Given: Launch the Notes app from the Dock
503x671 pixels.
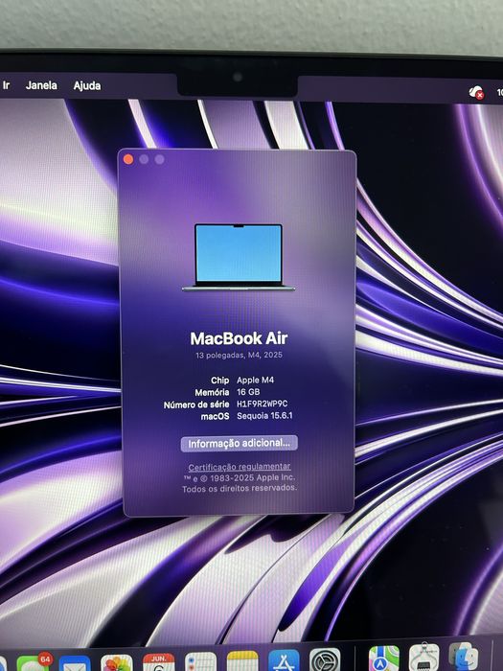Looking at the screenshot, I should click(242, 661).
